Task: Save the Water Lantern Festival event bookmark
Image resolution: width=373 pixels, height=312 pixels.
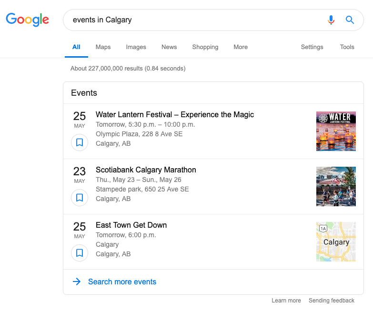Action: (x=80, y=142)
